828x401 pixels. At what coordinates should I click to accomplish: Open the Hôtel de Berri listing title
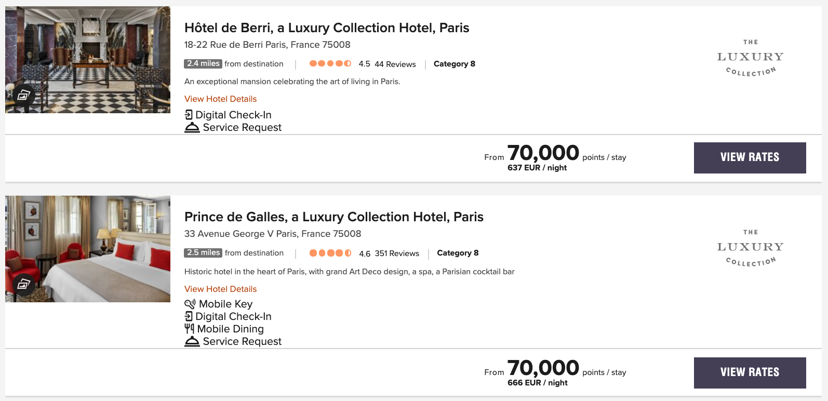327,28
